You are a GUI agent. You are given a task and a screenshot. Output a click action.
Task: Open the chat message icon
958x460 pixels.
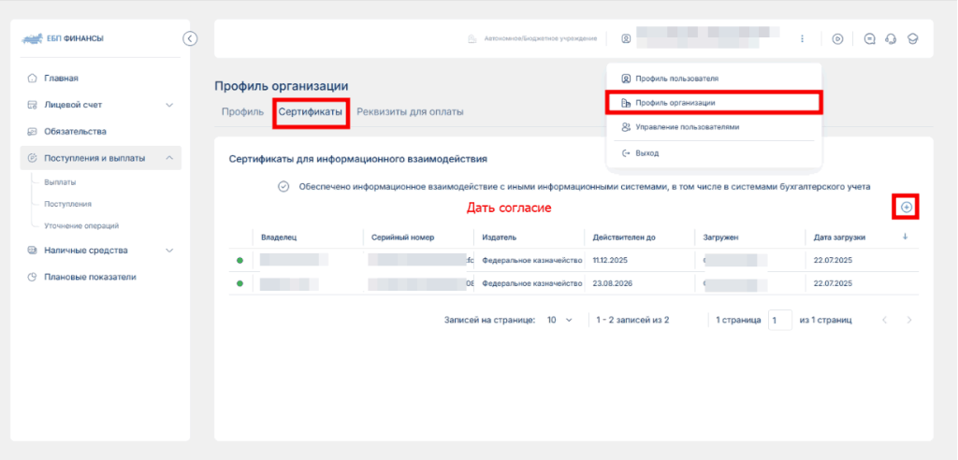click(870, 39)
